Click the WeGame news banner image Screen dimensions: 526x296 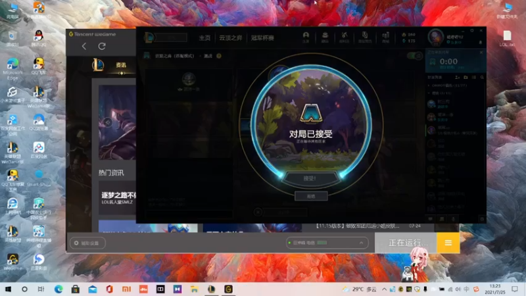point(118,122)
